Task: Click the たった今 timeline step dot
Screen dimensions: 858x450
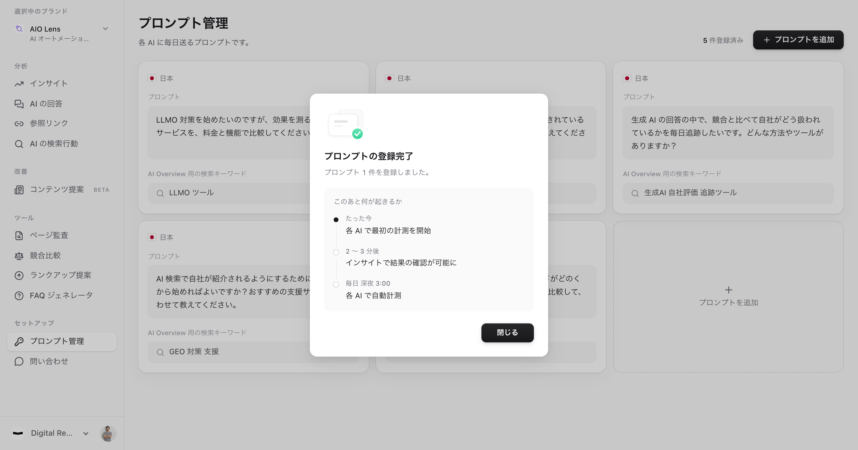Action: click(336, 220)
